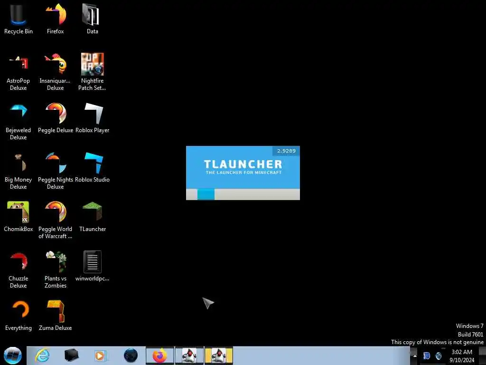This screenshot has height=365, width=486.
Task: Launch Internet Explorer from the taskbar
Action: [x=42, y=355]
